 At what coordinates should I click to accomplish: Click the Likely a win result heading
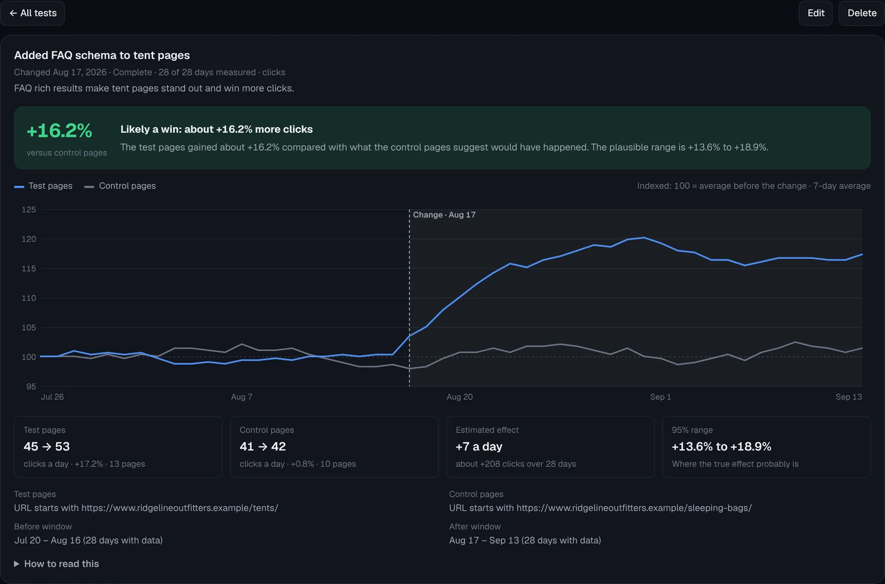(x=216, y=129)
